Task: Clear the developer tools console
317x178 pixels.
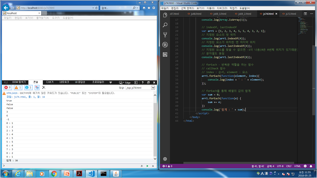Action: [x=44, y=87]
